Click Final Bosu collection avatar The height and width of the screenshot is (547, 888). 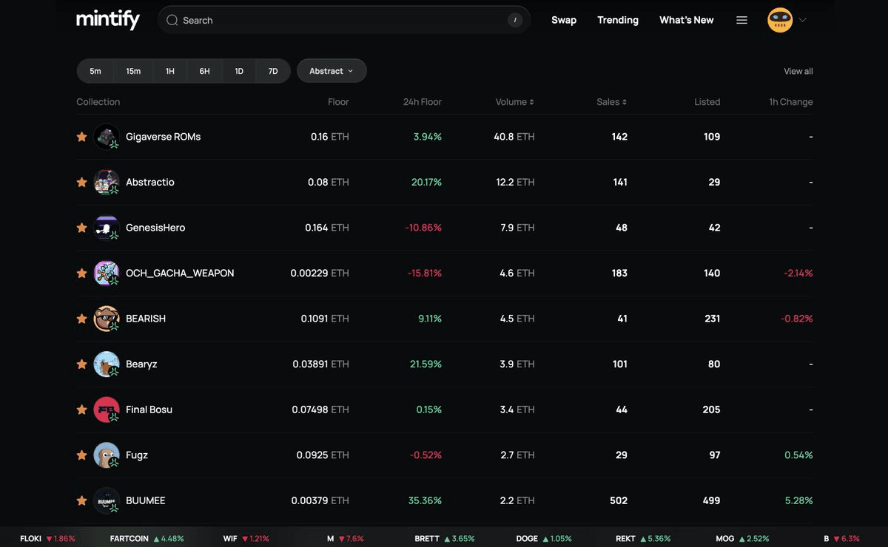(107, 410)
